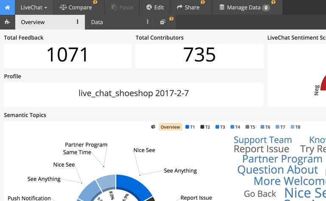Toggle topic T5 in the legend
This screenshot has width=326, height=201.
pyautogui.click(x=250, y=127)
